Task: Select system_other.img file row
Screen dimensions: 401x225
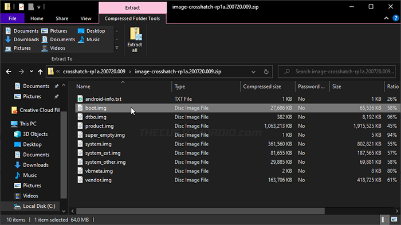Action: (238, 162)
